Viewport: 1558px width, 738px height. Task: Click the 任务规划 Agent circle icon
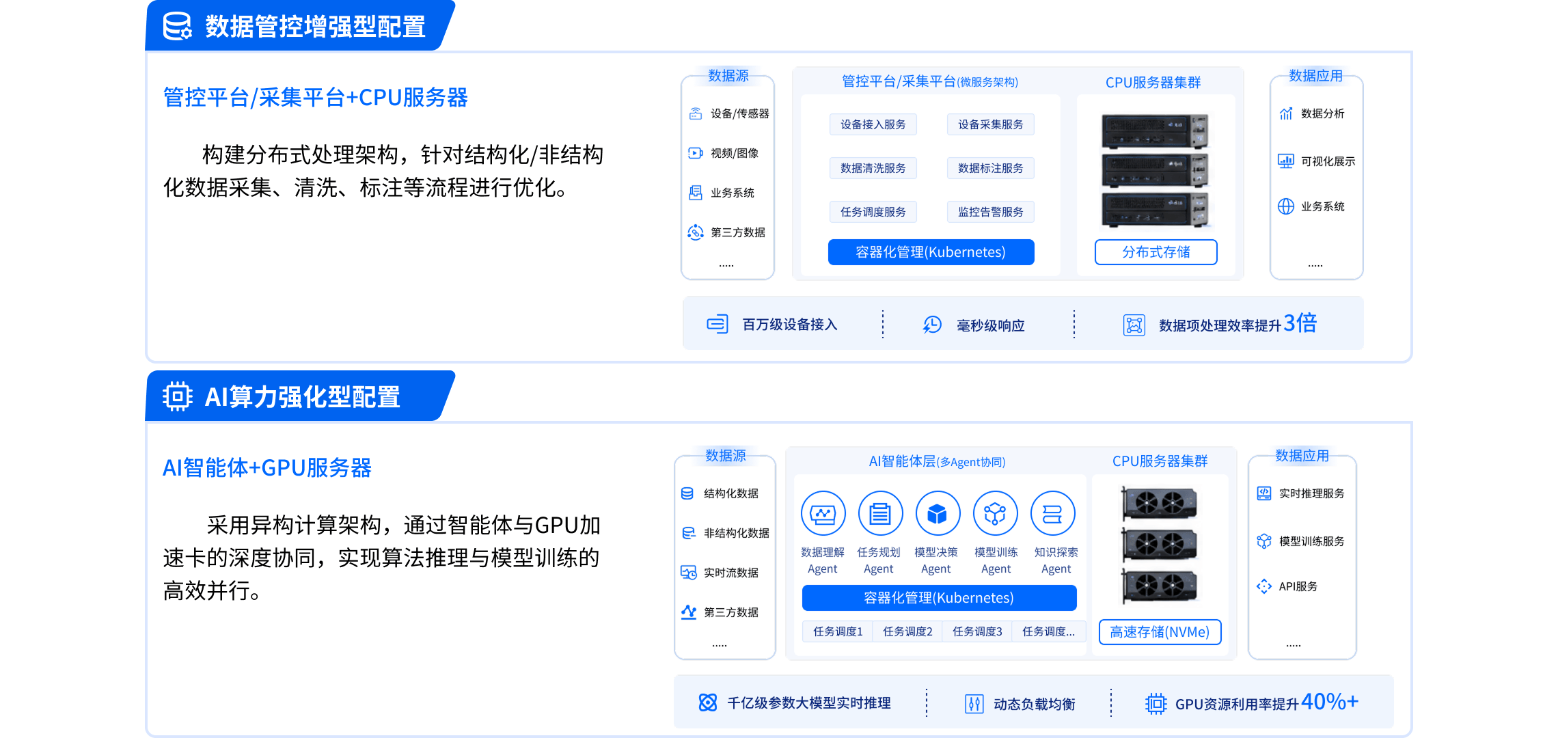[x=880, y=513]
